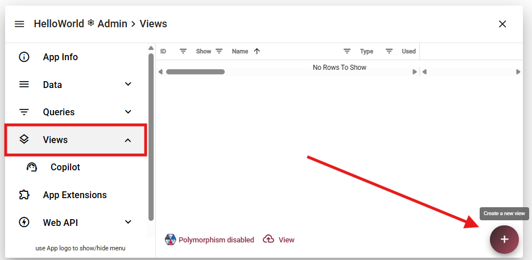Expand the Queries menu chevron
The width and height of the screenshot is (532, 260).
coord(128,112)
